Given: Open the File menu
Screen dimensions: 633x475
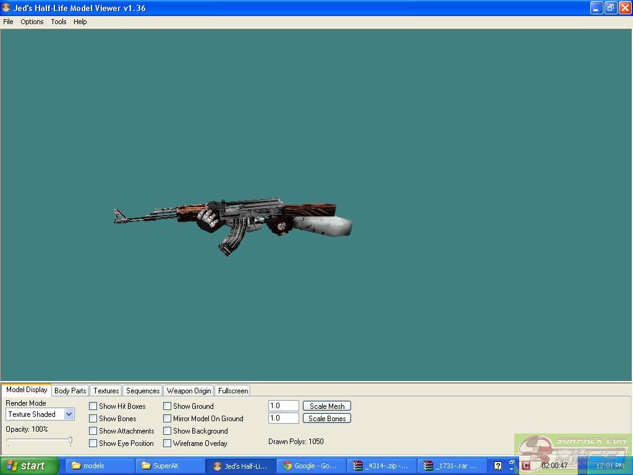Looking at the screenshot, I should pyautogui.click(x=8, y=22).
